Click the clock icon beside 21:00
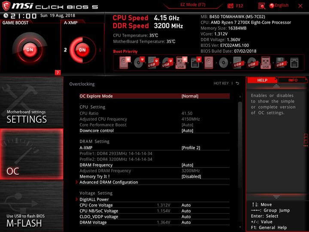This screenshot has height=232, width=309. tap(6, 15)
